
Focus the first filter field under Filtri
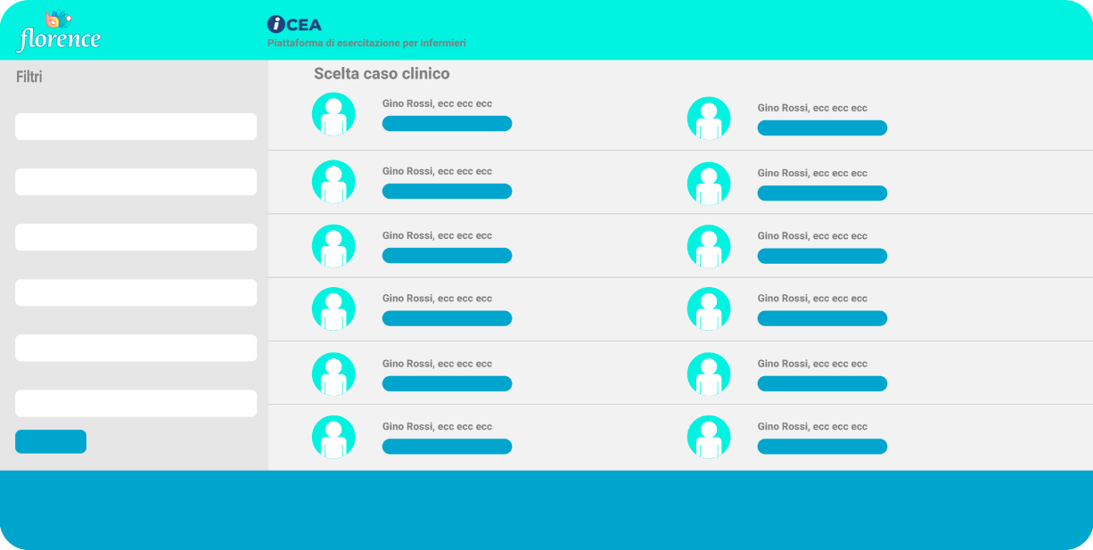[136, 127]
